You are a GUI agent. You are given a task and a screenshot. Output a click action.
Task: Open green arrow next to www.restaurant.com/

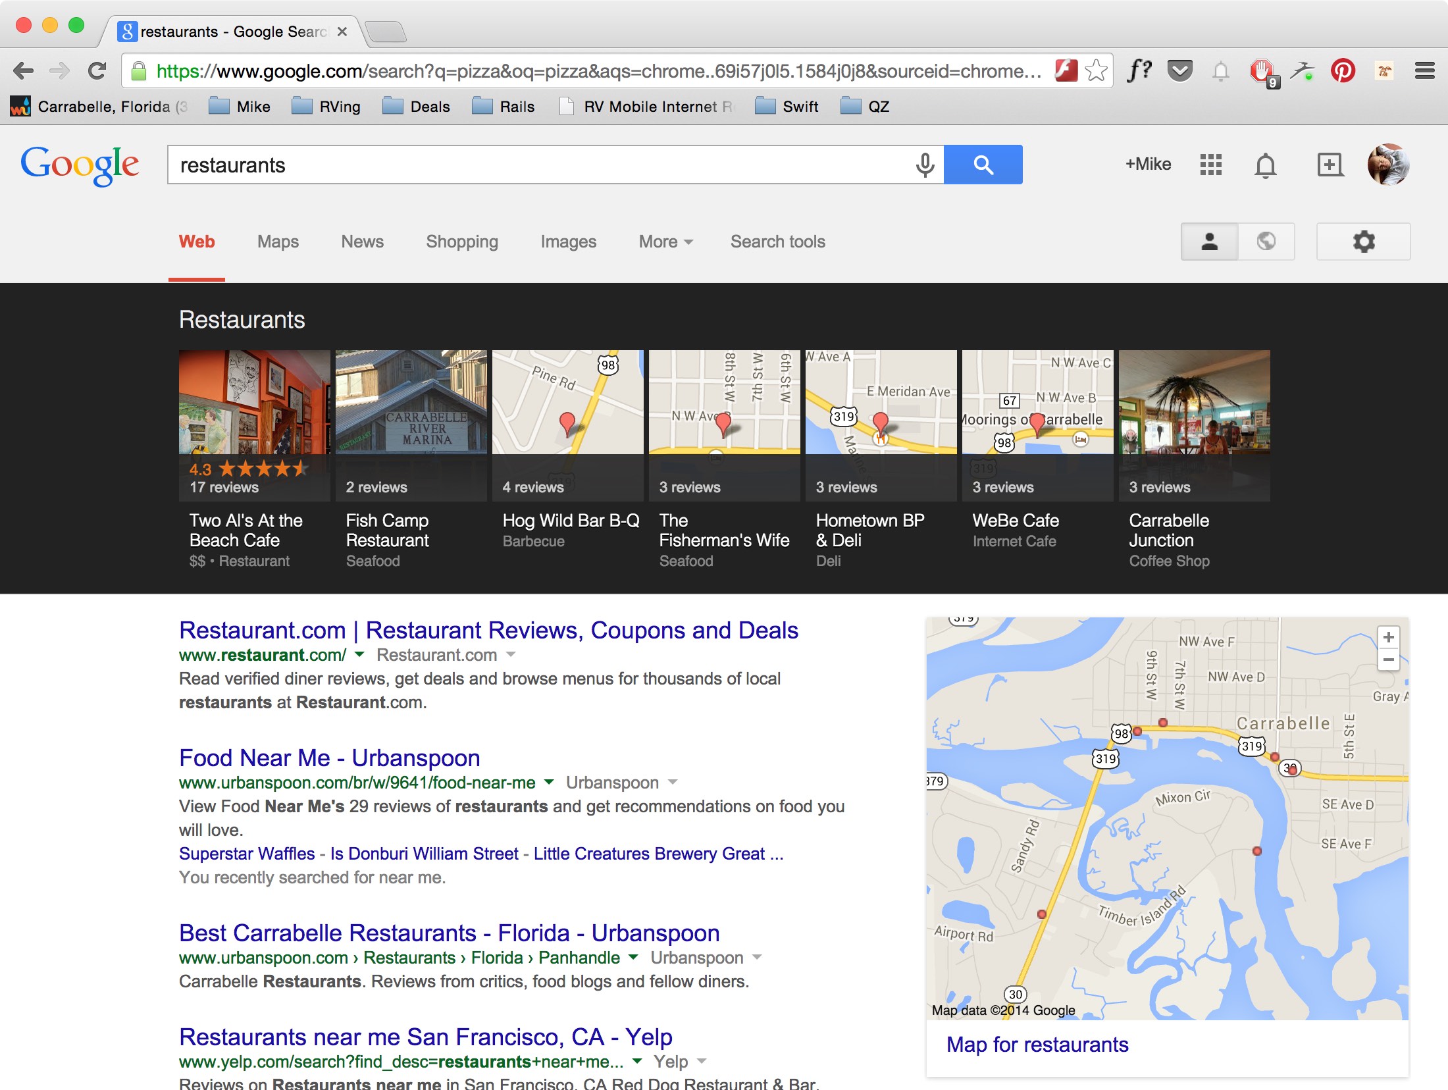(x=359, y=654)
